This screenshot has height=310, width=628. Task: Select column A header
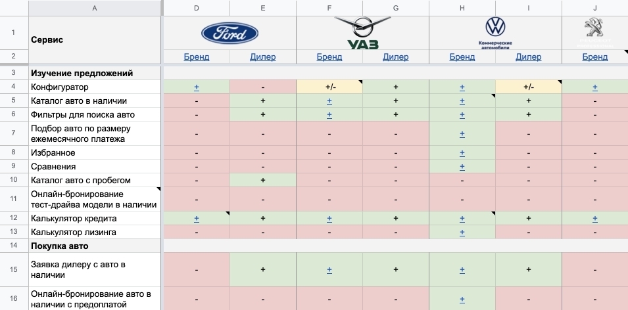point(95,8)
